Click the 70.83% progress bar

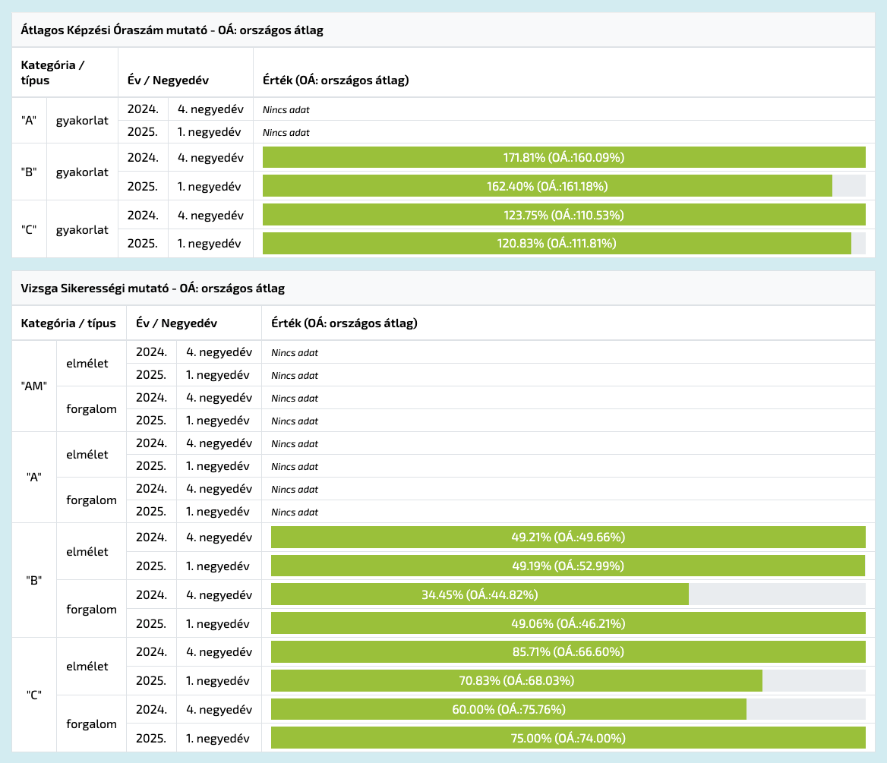tap(516, 680)
